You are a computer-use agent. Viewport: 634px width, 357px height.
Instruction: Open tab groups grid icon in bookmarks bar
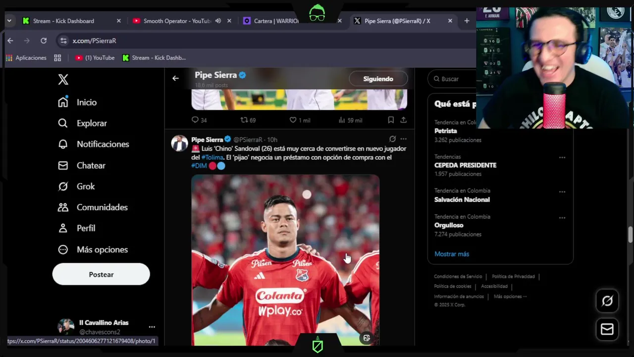coord(57,58)
